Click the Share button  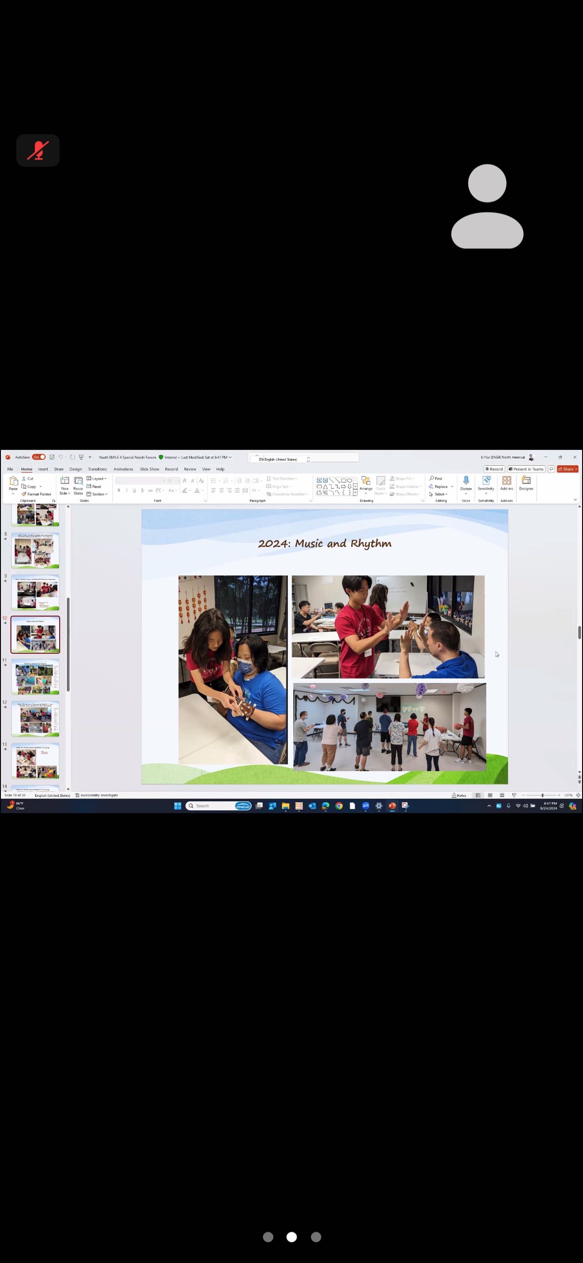pos(568,469)
